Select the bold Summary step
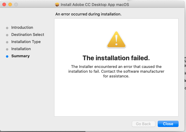This screenshot has width=186, height=132. click(21, 56)
